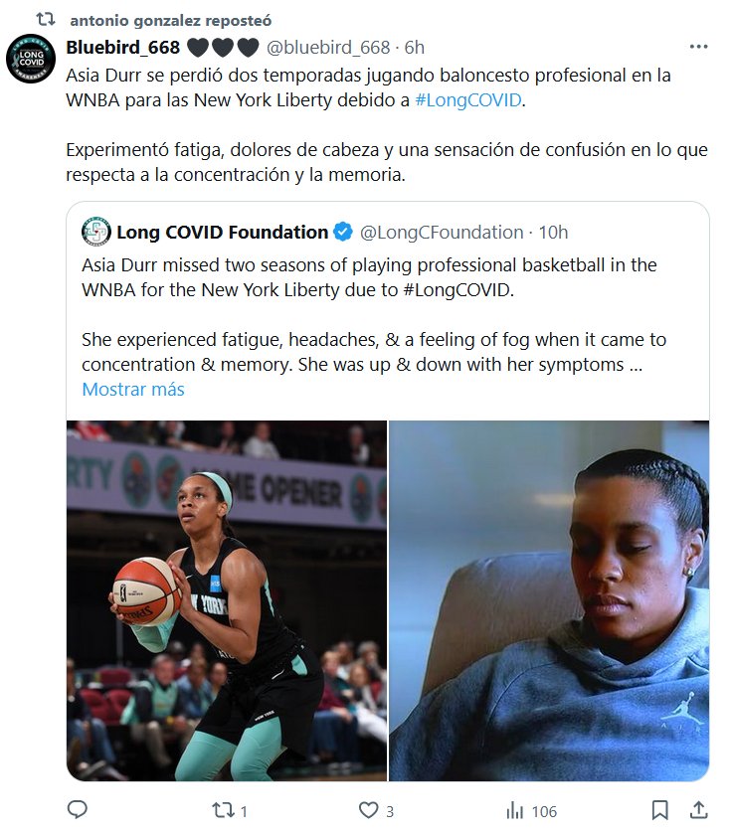The image size is (730, 837).
Task: Share the post via upload arrow icon
Action: click(698, 810)
